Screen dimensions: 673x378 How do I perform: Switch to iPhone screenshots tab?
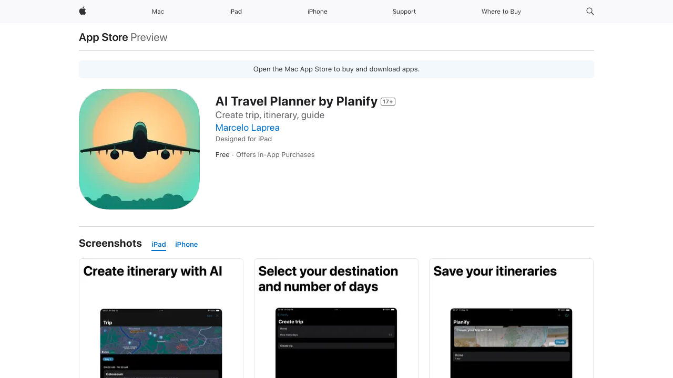(187, 244)
